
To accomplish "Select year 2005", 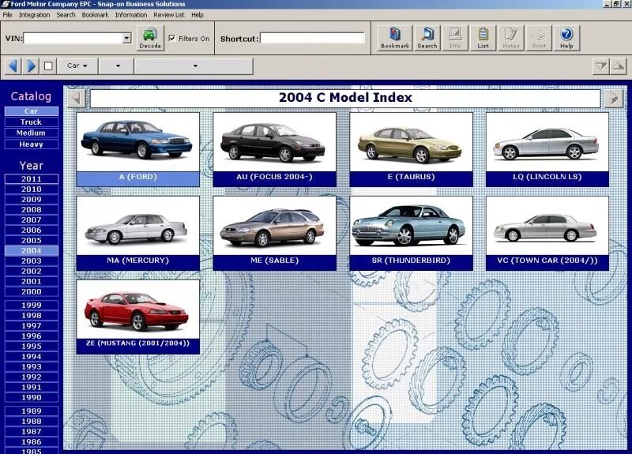I will tap(32, 241).
